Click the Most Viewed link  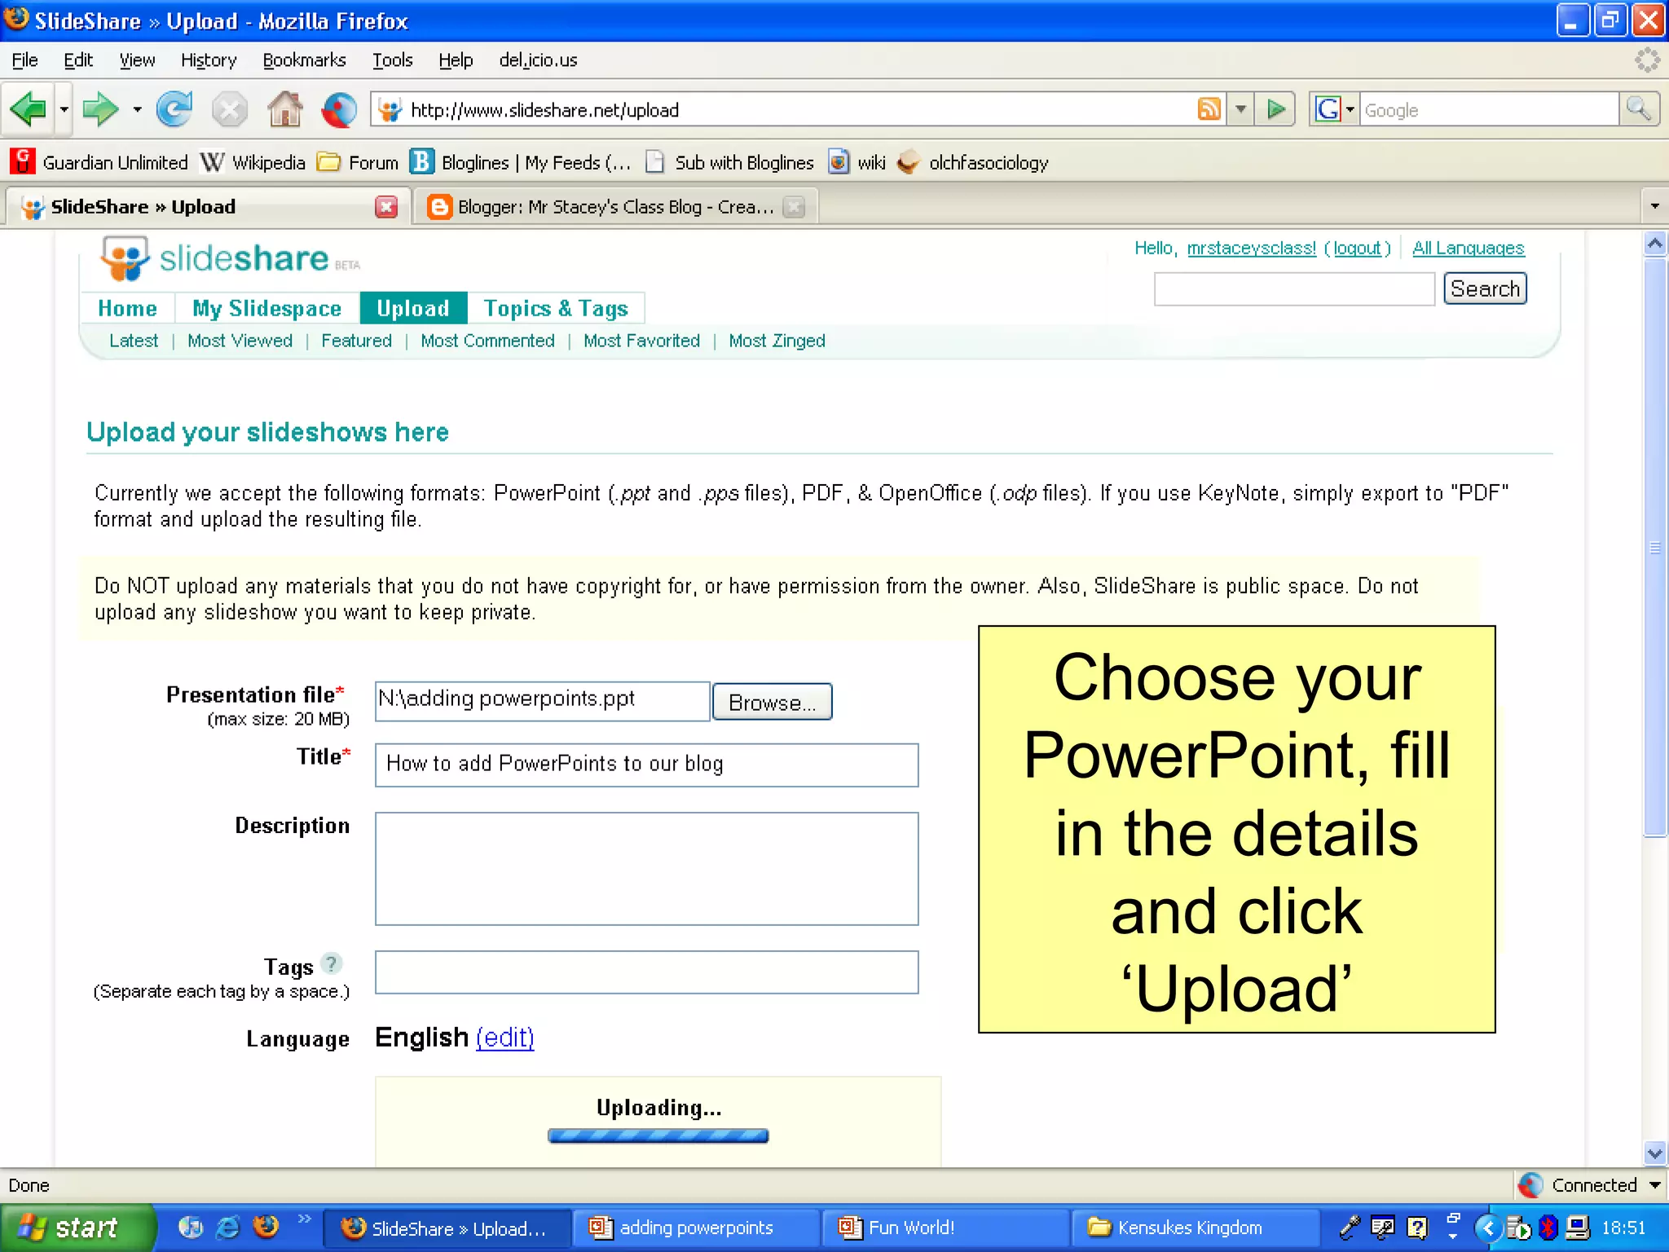(240, 341)
